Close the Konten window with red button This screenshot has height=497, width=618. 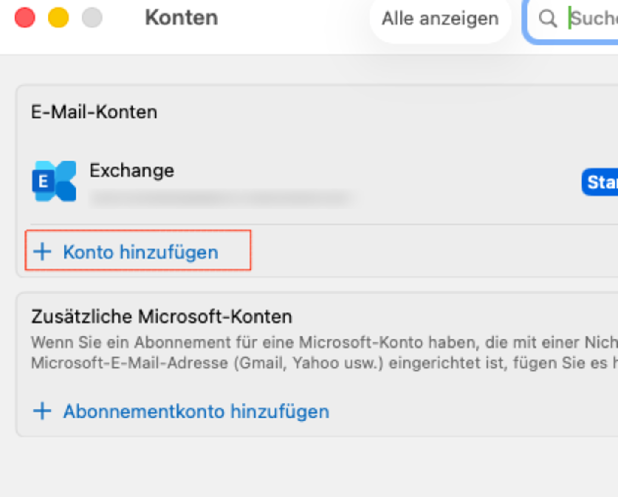[x=25, y=18]
